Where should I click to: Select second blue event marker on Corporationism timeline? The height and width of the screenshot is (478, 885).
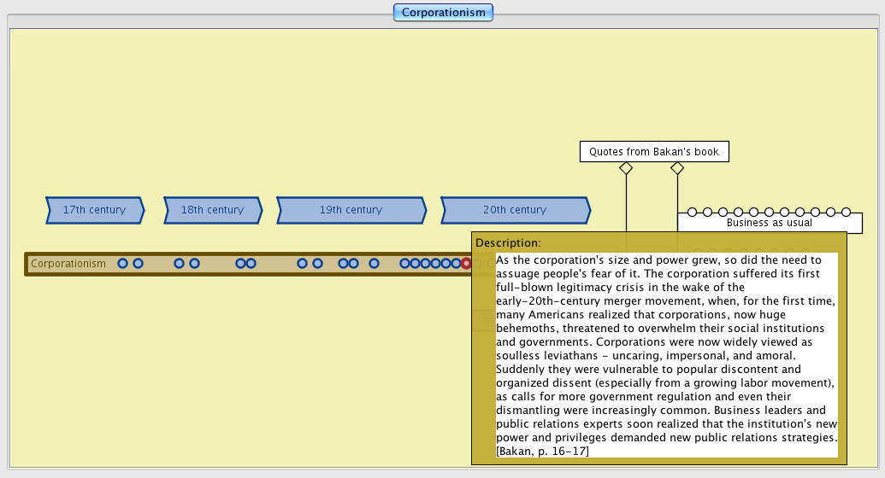138,264
